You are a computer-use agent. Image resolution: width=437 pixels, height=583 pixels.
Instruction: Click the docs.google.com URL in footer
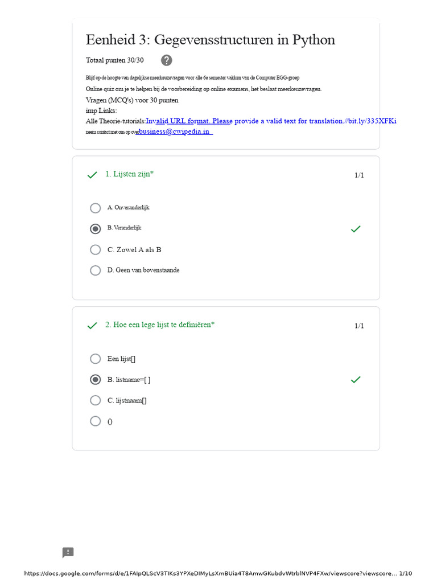[x=211, y=573]
